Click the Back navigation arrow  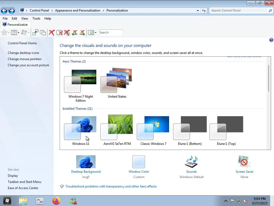tap(4, 10)
